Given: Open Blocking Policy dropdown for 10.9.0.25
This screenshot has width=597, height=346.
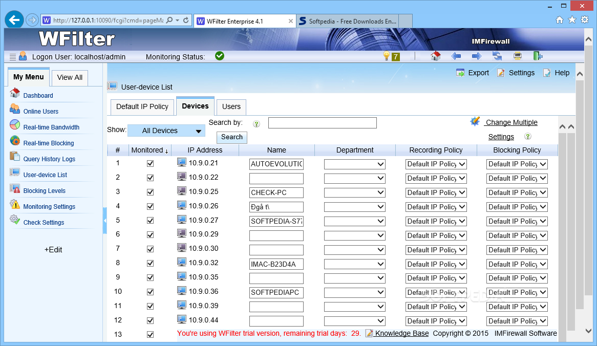Looking at the screenshot, I should point(517,192).
